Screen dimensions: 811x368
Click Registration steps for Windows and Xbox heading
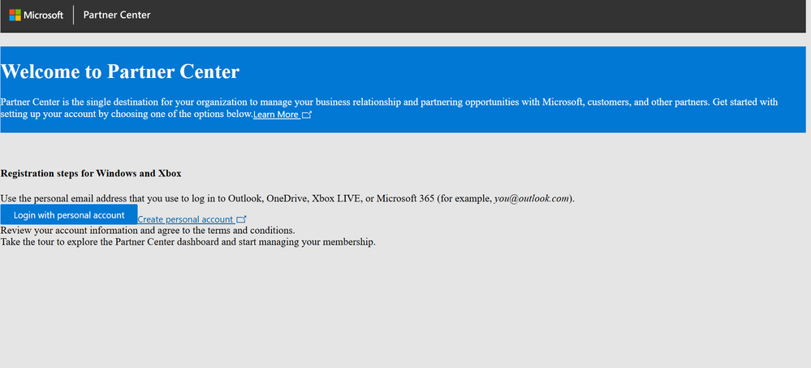tap(91, 173)
